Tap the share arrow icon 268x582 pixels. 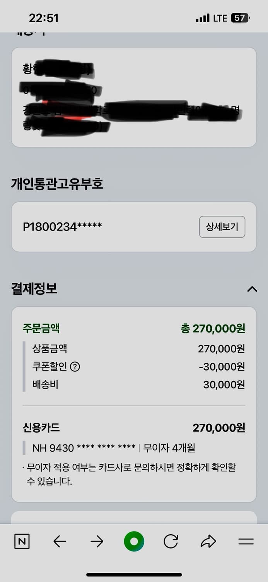point(208,541)
